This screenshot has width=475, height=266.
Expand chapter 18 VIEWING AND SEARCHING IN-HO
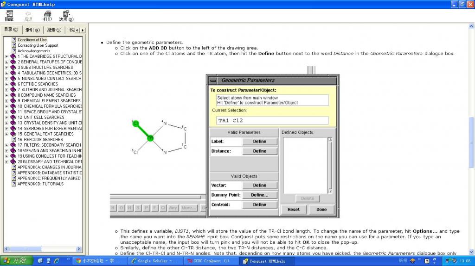pos(6,150)
